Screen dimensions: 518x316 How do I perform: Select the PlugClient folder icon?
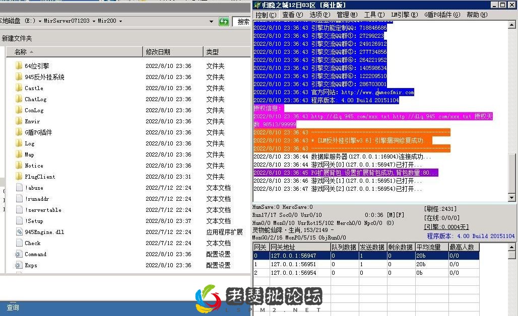click(19, 177)
